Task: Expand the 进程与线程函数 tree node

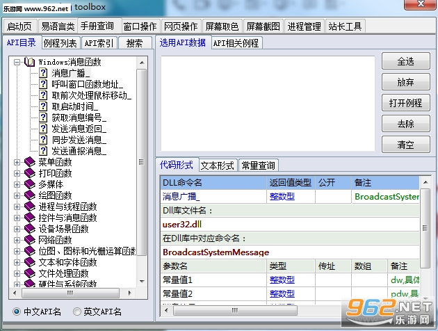Action: click(17, 207)
